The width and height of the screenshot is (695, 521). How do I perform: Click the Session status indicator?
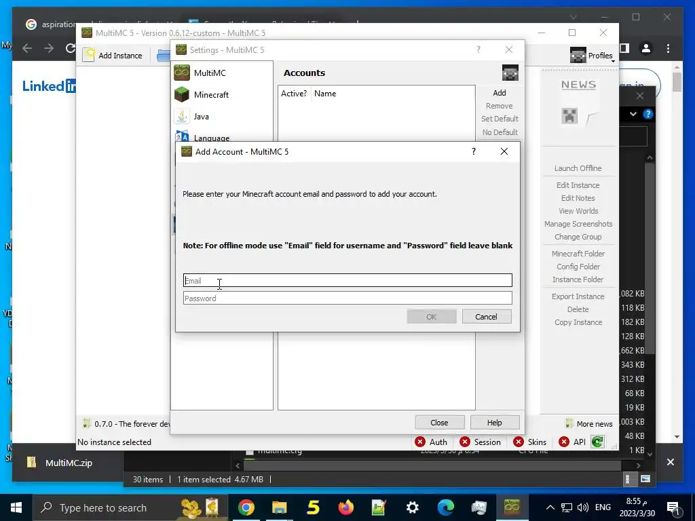[x=481, y=442]
